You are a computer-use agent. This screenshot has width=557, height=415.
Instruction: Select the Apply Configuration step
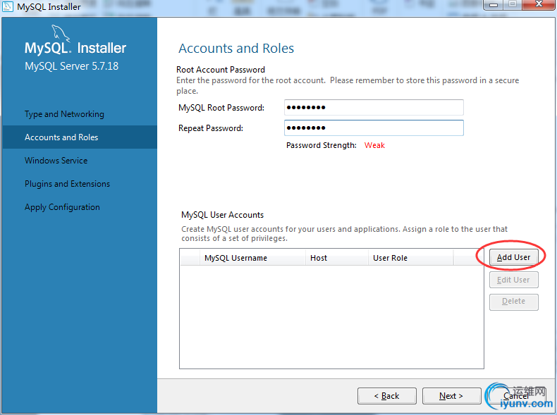point(62,207)
